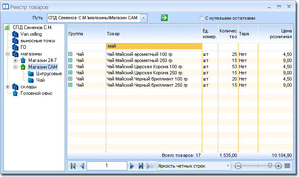
Task: Click the Цитрусовые folder icon
Action: (31, 74)
